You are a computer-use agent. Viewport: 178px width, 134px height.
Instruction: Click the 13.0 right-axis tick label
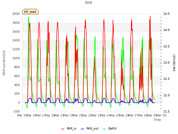pos(166,63)
